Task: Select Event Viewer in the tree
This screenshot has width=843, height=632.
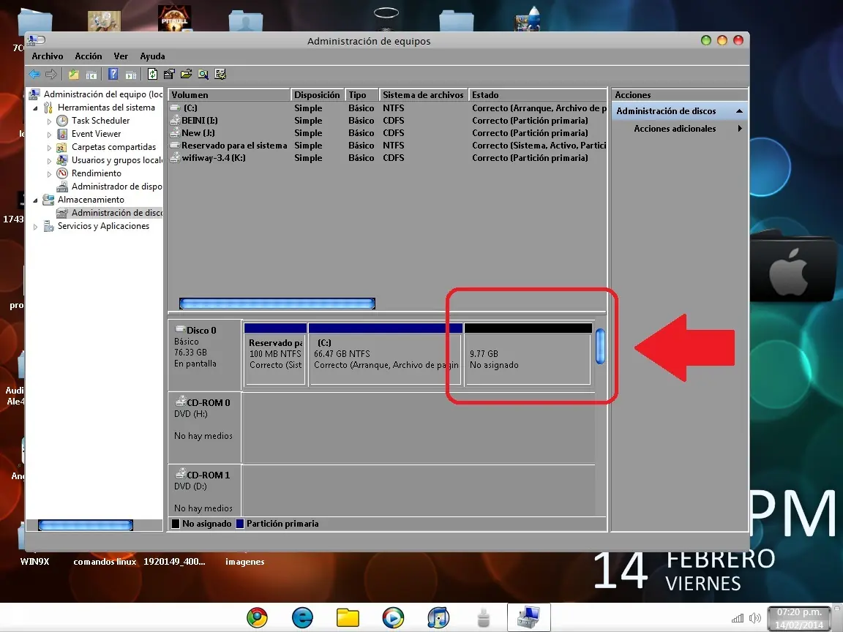Action: [x=97, y=134]
